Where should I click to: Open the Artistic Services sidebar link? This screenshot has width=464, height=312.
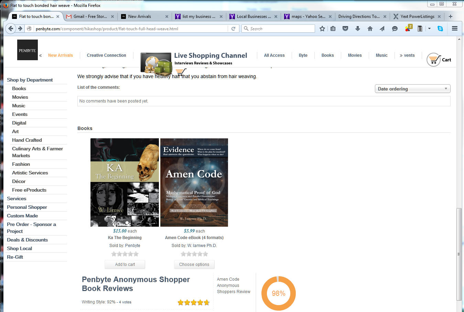click(x=30, y=173)
